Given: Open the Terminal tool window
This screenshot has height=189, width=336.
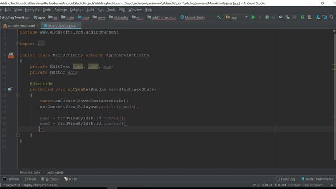Looking at the screenshot, I should [x=11, y=179].
